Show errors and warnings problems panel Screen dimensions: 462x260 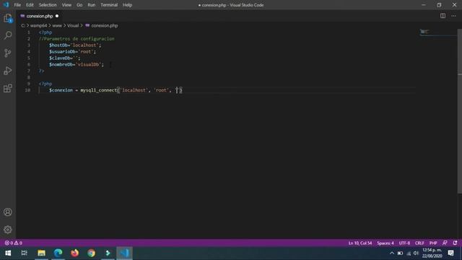(x=13, y=243)
